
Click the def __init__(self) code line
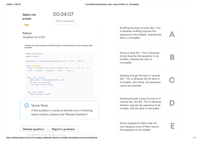tap(37, 78)
